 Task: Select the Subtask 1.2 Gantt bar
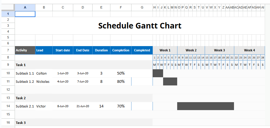tap(170, 81)
